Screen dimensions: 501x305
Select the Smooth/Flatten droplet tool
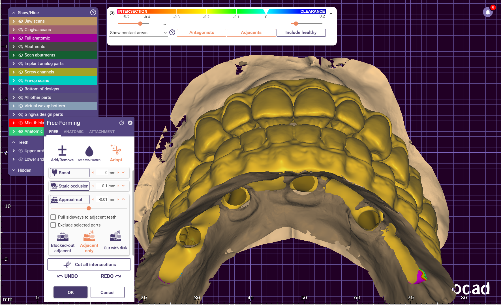point(89,151)
